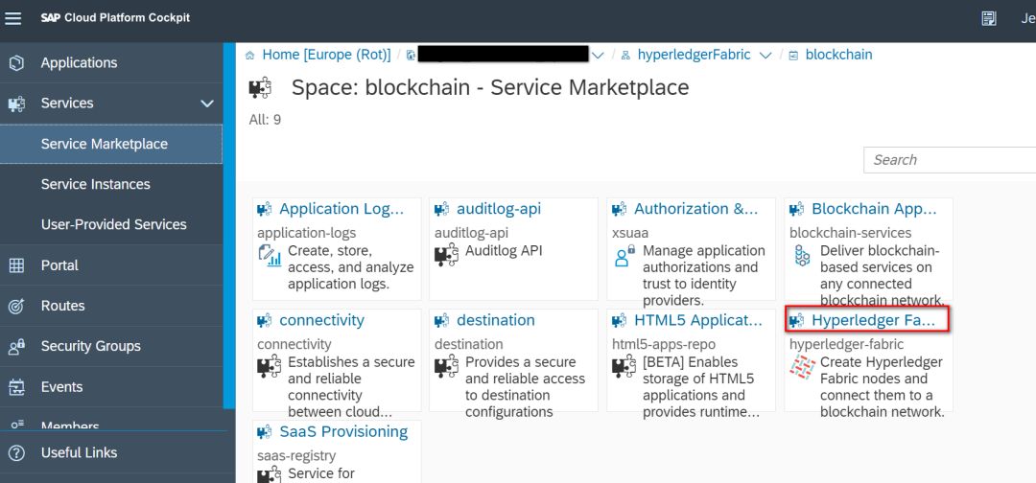This screenshot has width=1036, height=483.
Task: Click the Security Groups icon
Action: click(16, 346)
